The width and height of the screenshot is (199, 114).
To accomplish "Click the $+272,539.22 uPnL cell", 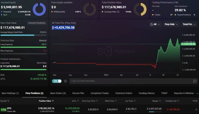I will (72, 108).
